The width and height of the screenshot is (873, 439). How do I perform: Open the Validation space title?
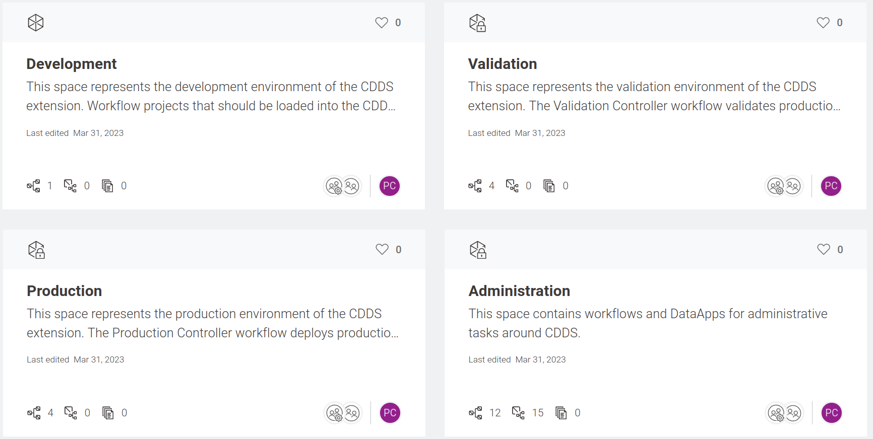tap(502, 64)
